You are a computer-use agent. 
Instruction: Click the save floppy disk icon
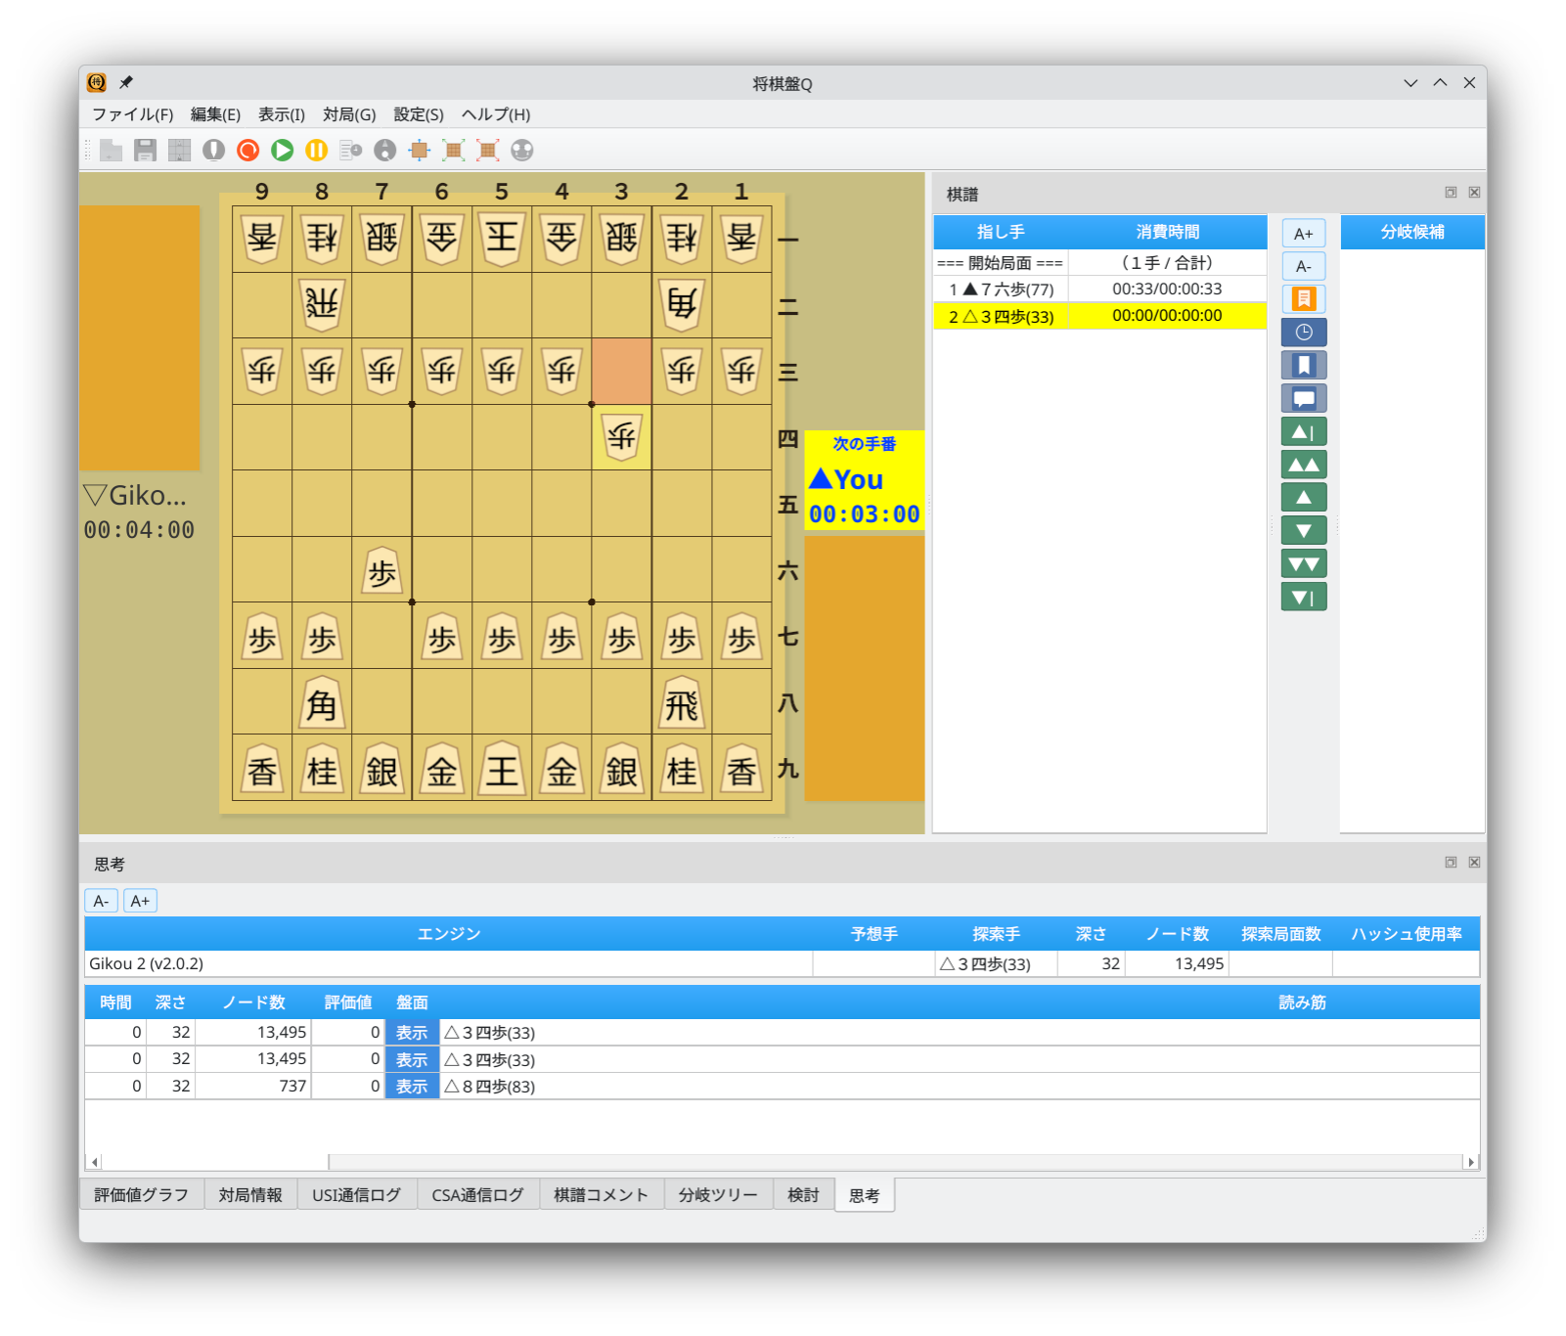pyautogui.click(x=146, y=150)
